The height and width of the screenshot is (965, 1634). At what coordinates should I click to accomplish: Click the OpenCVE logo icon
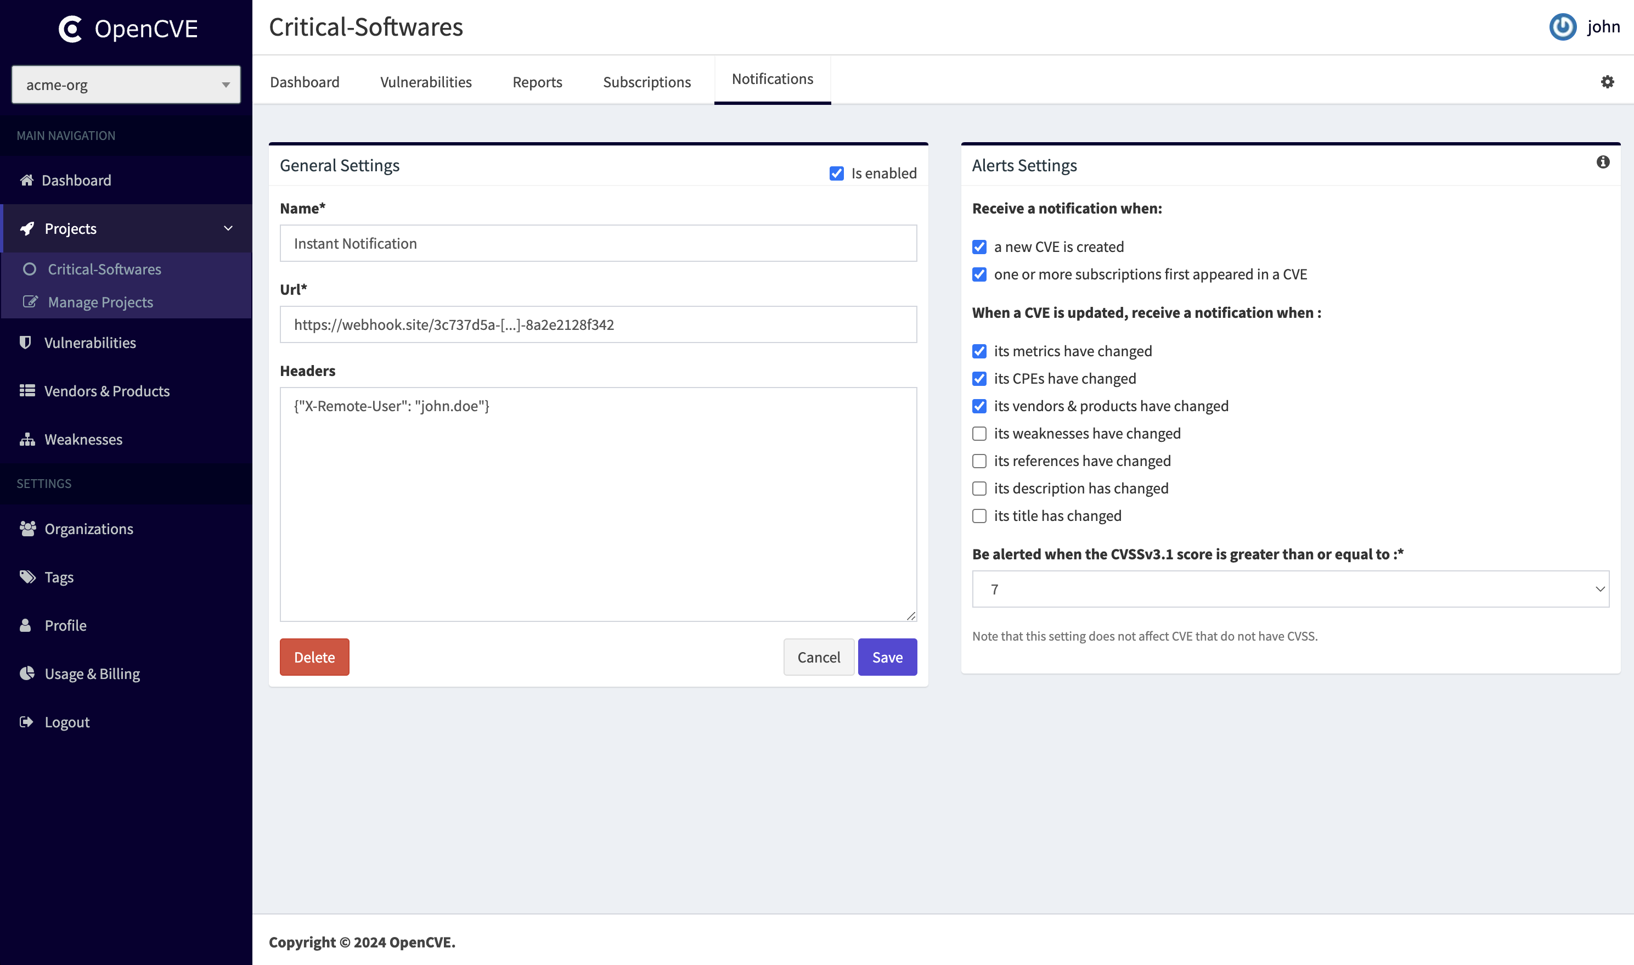(x=71, y=29)
